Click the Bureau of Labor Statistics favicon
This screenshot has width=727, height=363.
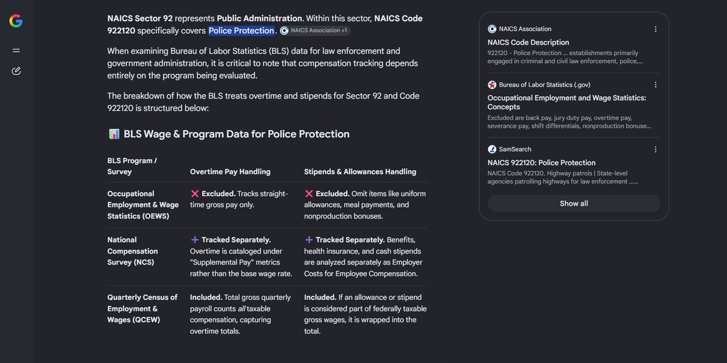[x=492, y=85]
